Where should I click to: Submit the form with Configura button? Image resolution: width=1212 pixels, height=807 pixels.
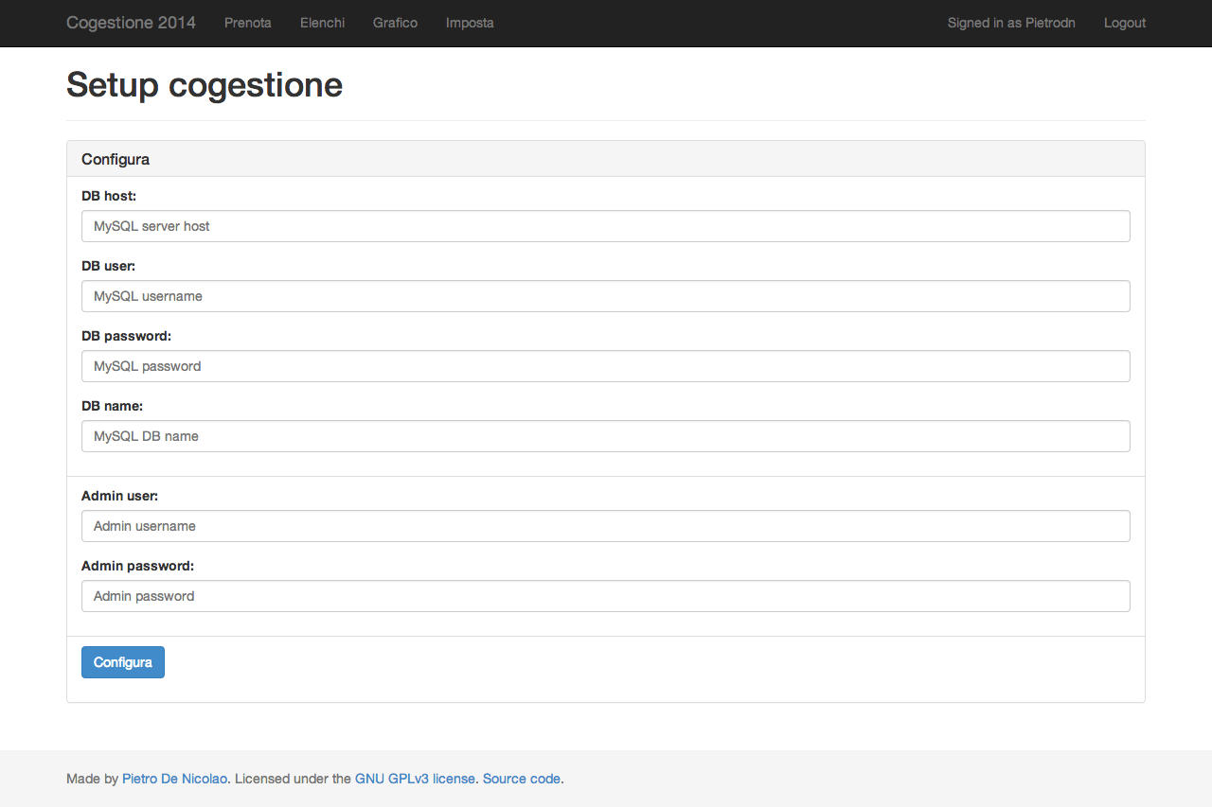pos(123,662)
